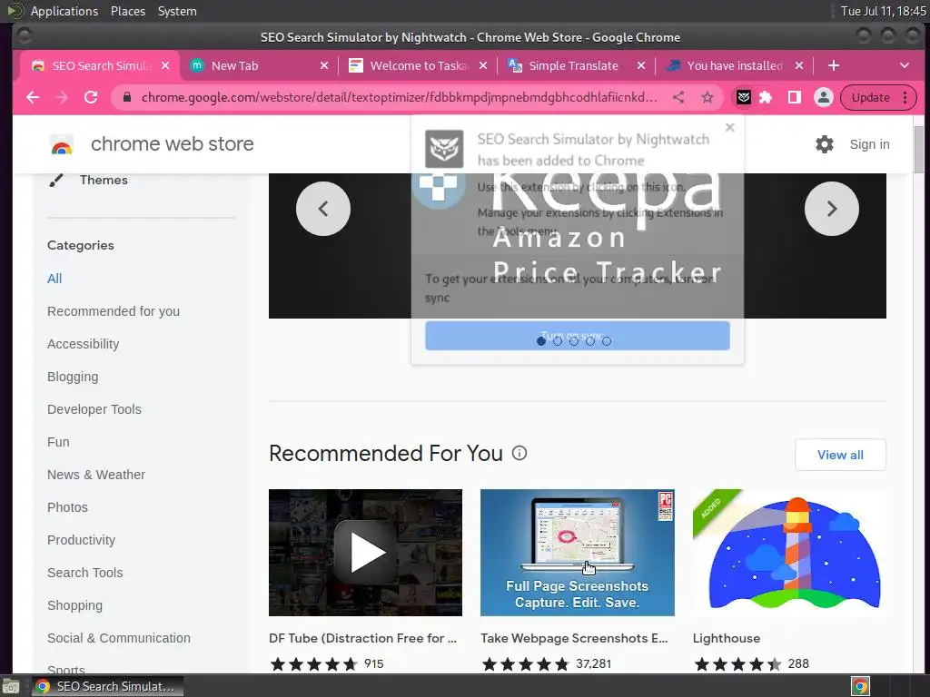
Task: Show info icon beside Recommended For You
Action: click(519, 454)
